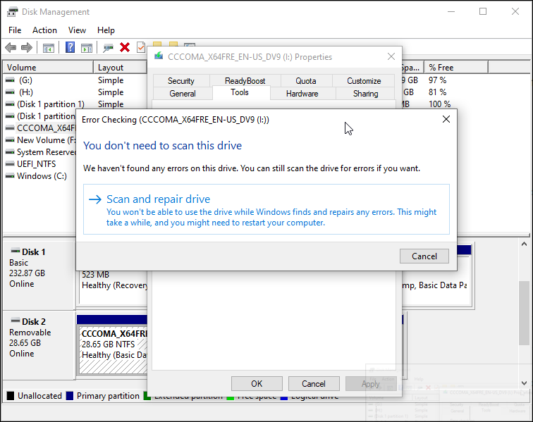Click the blue Help question-mark icon
This screenshot has height=422, width=533.
pyautogui.click(x=70, y=47)
